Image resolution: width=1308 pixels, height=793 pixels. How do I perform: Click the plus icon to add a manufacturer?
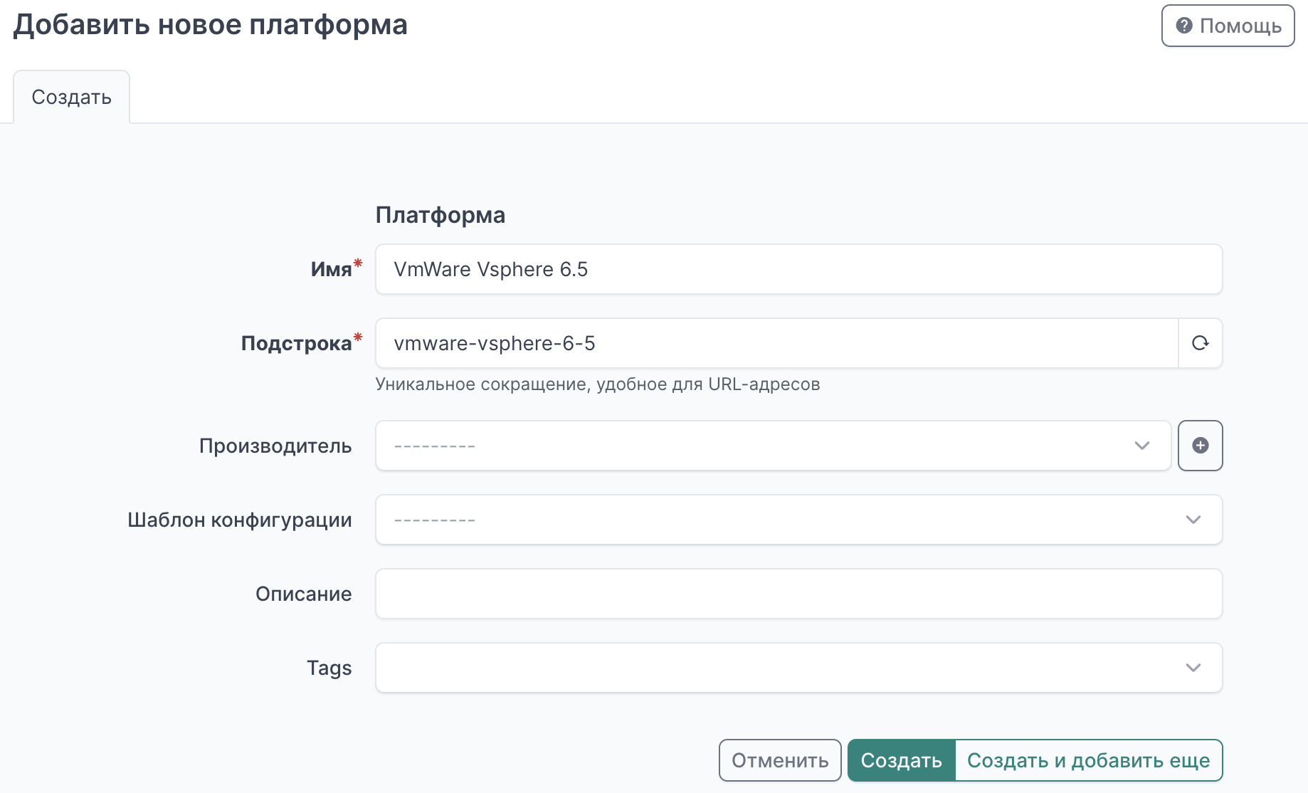[1200, 446]
